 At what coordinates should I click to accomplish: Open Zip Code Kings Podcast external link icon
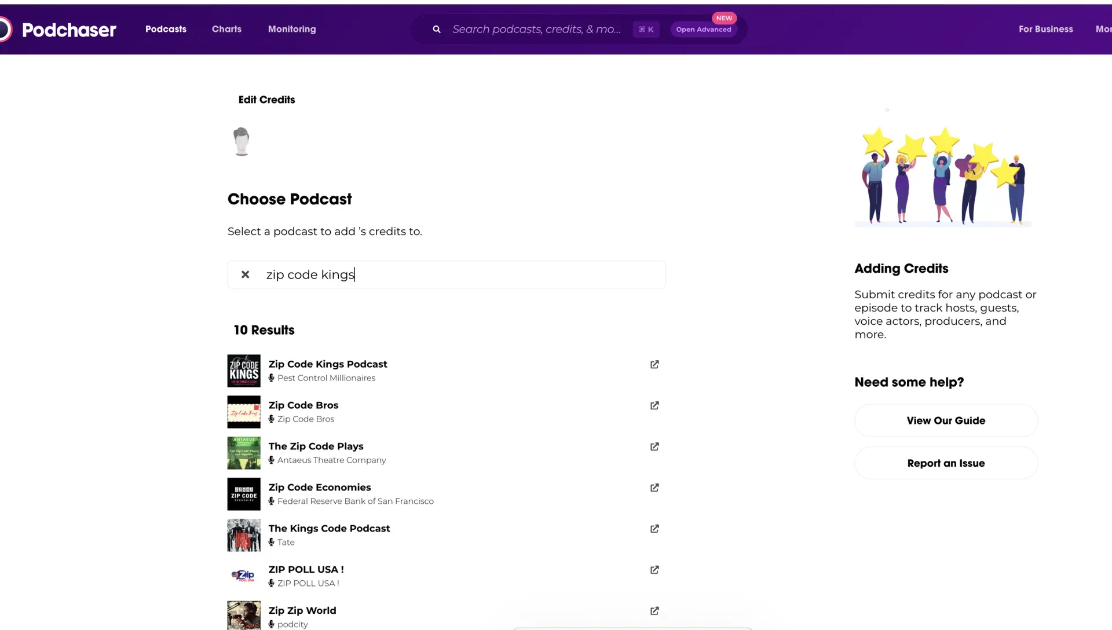click(654, 364)
